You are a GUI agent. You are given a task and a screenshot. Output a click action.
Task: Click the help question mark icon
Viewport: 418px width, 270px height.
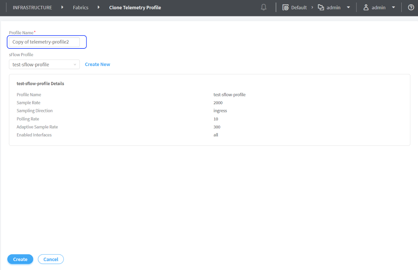(411, 7)
